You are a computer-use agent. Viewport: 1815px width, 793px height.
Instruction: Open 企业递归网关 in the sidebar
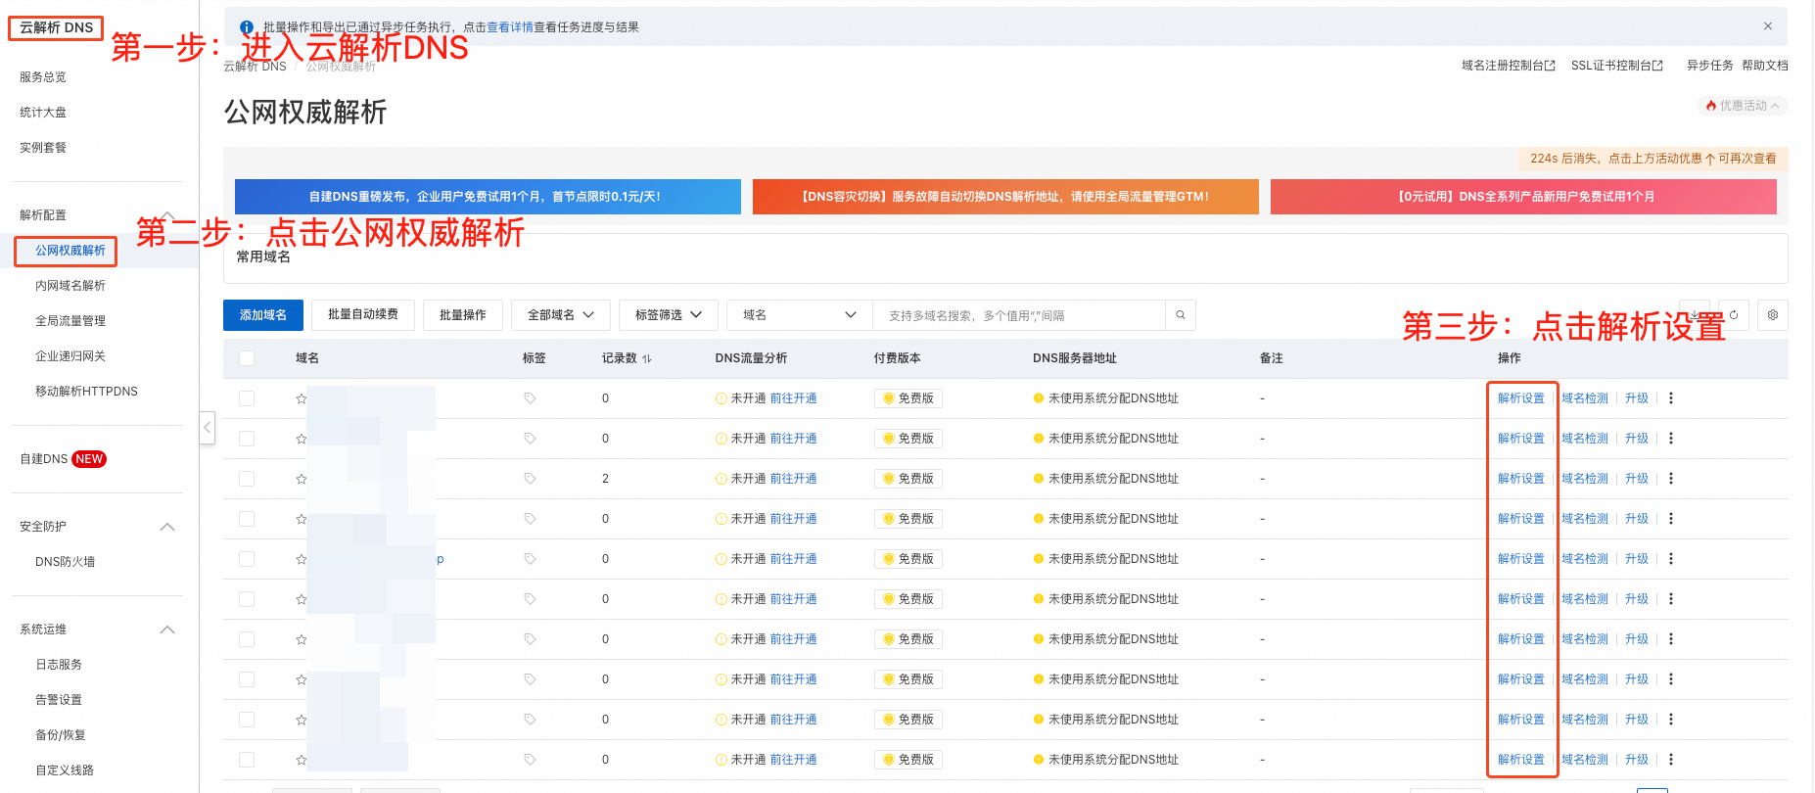70,356
